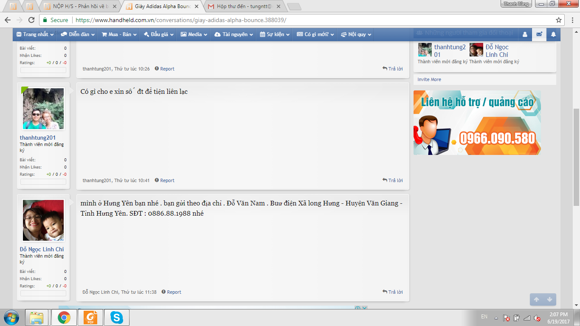Expand the Diễn đàn dropdown menu
The image size is (580, 326).
(78, 34)
